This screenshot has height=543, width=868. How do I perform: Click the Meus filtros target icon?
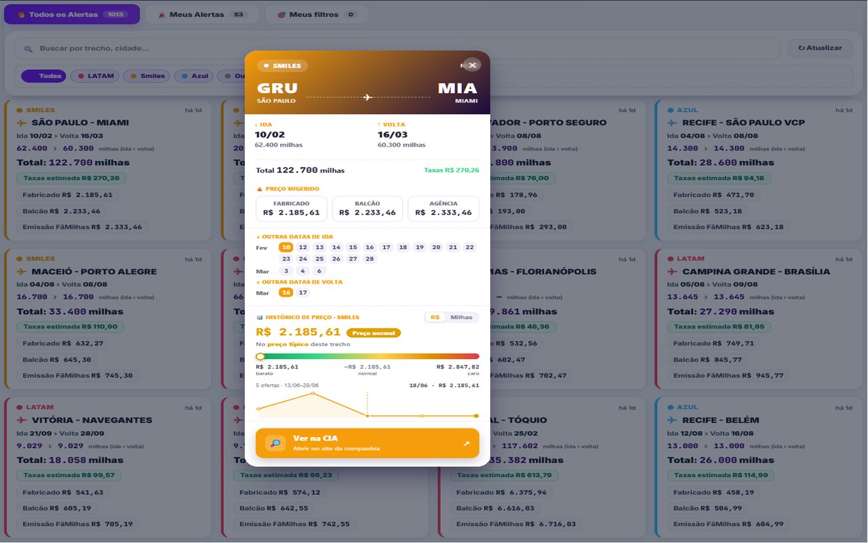(281, 14)
